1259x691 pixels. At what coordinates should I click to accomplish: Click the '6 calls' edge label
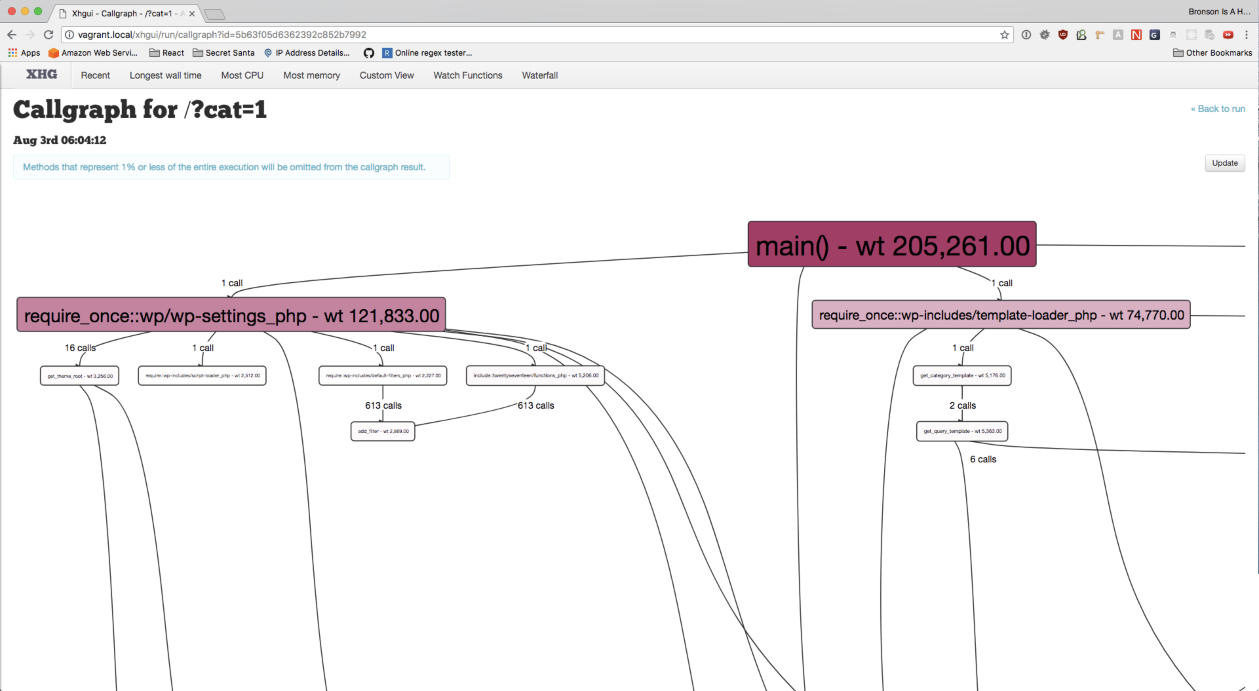click(983, 459)
